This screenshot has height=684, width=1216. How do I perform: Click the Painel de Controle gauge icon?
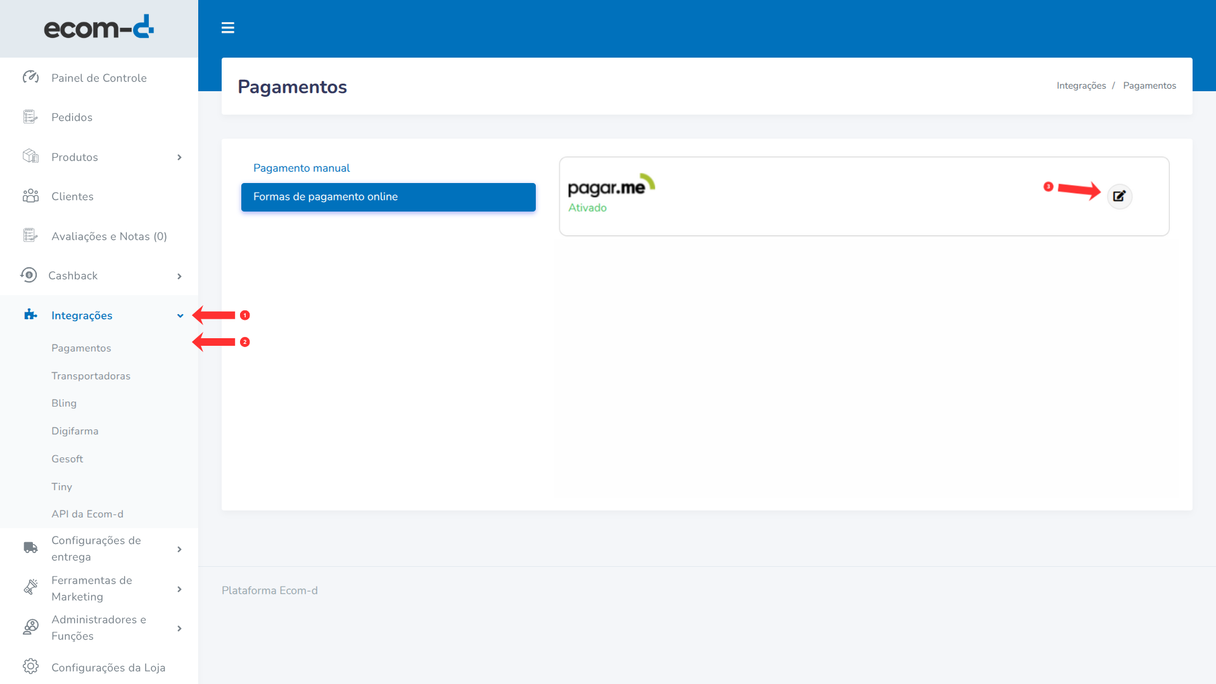[30, 77]
